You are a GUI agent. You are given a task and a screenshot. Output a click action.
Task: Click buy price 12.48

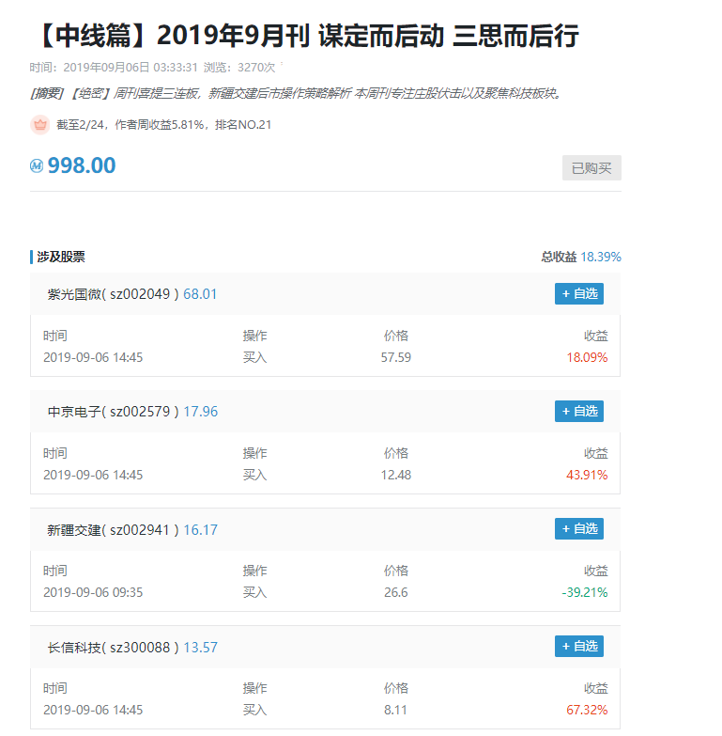[395, 475]
